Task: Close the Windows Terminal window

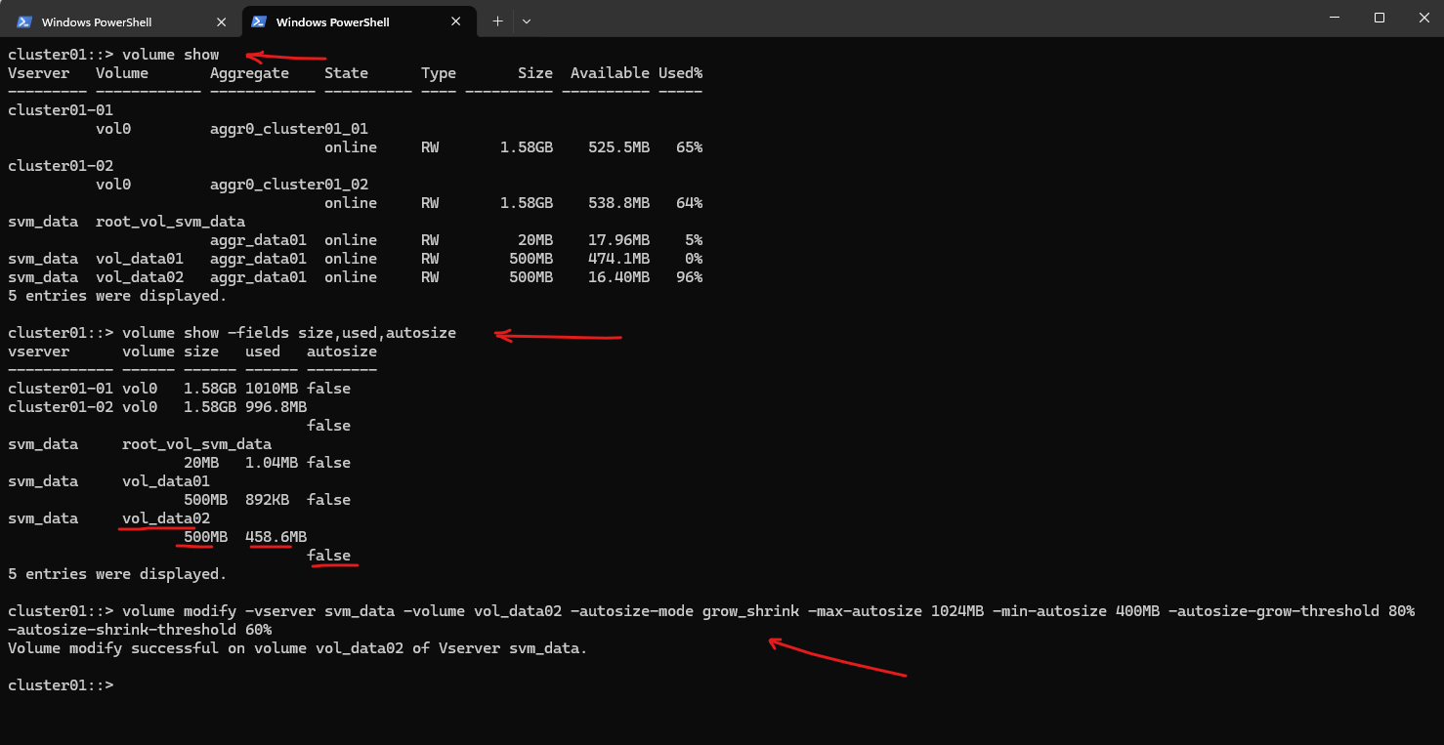Action: point(1421,18)
